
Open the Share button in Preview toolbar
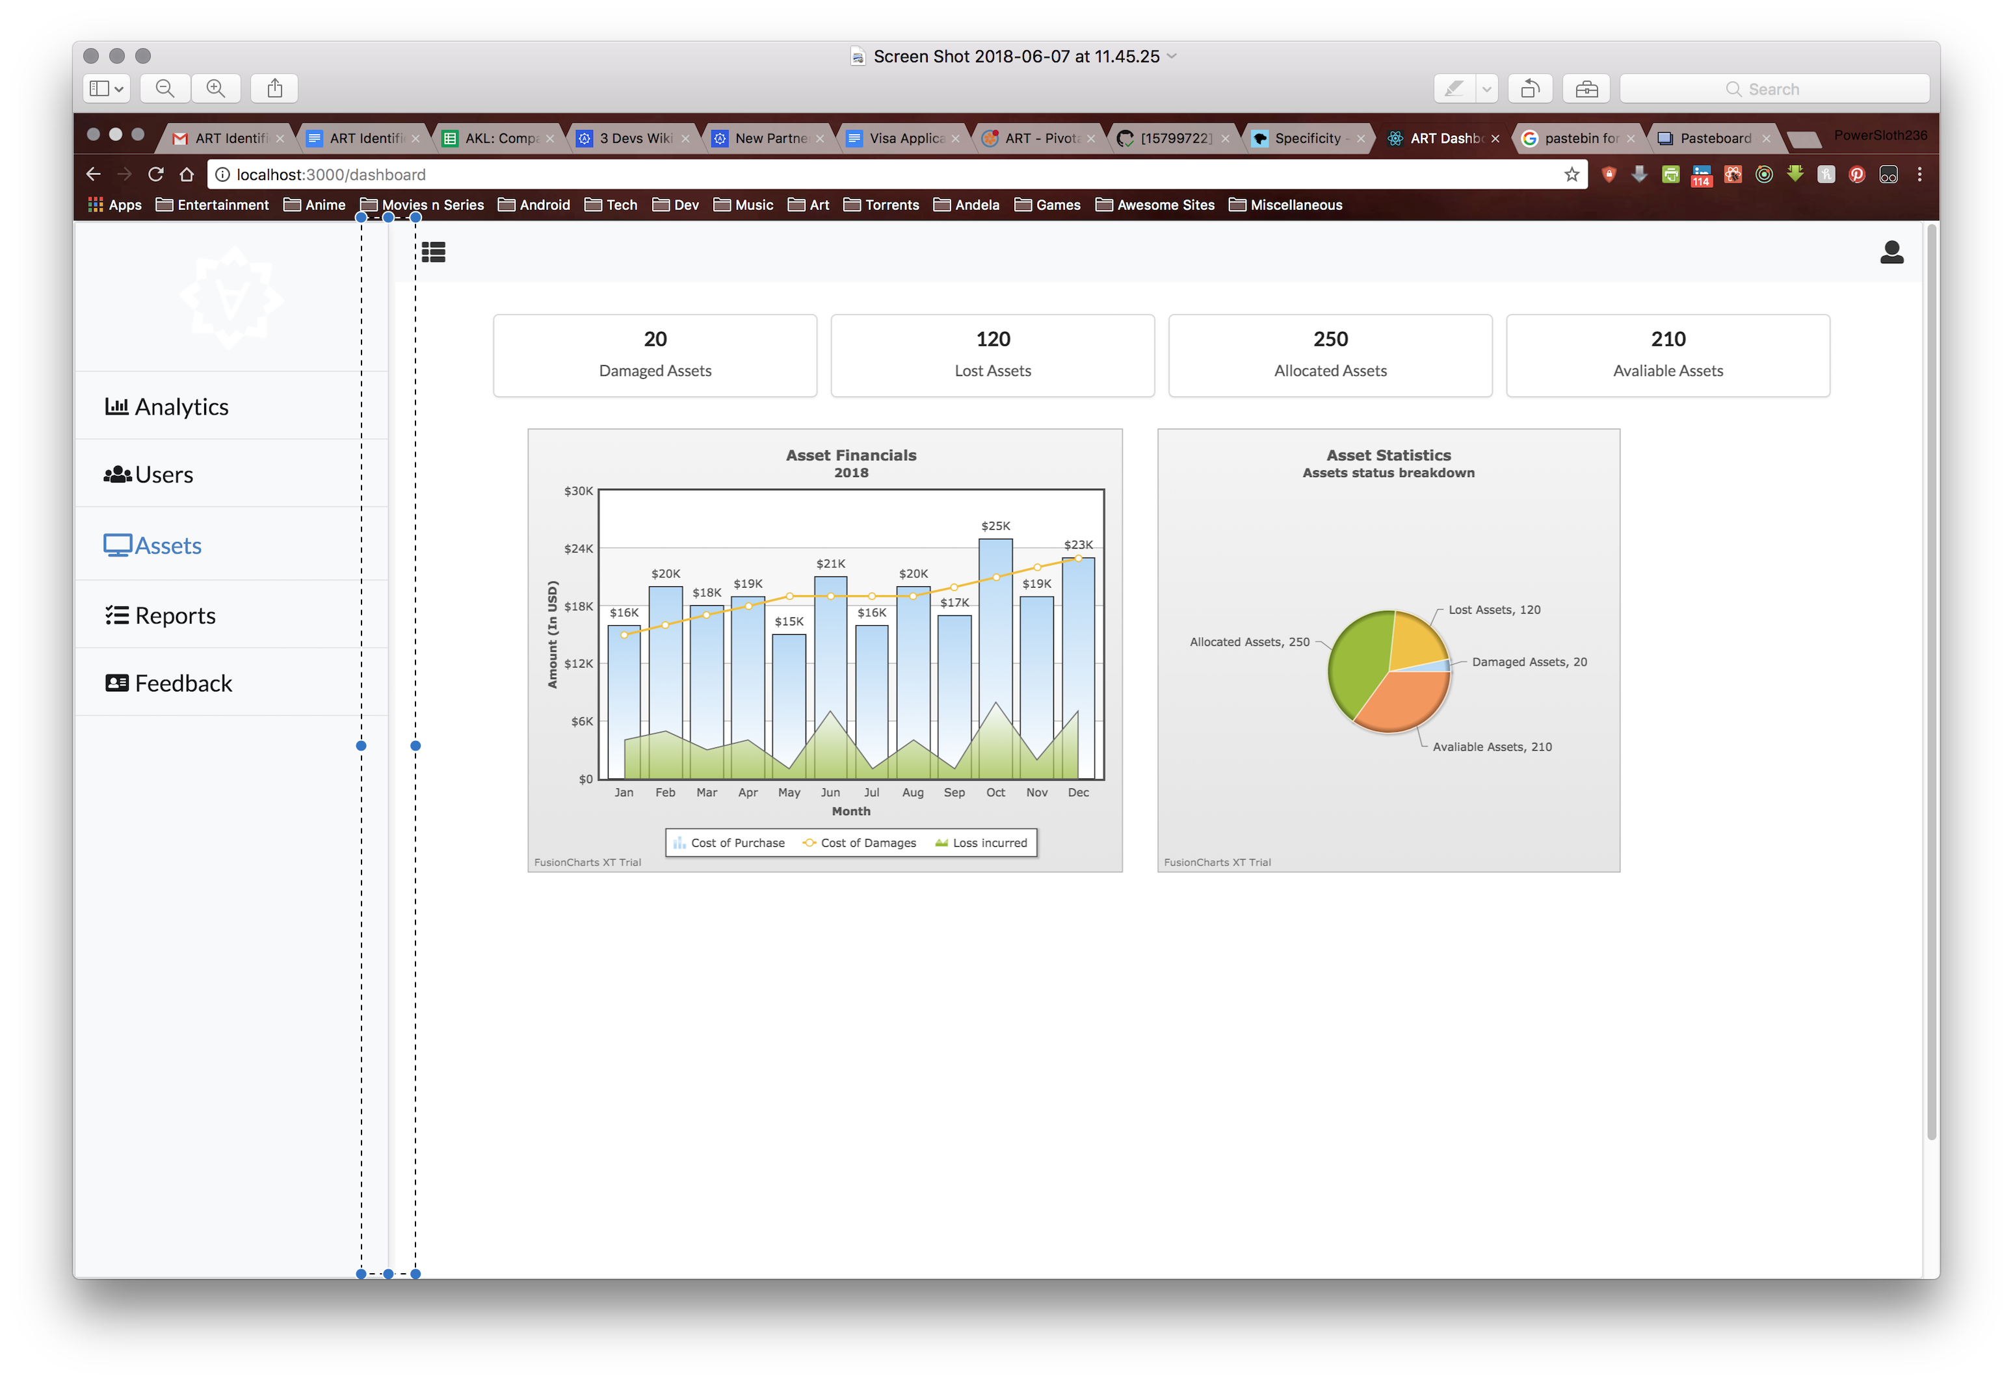pyautogui.click(x=275, y=88)
